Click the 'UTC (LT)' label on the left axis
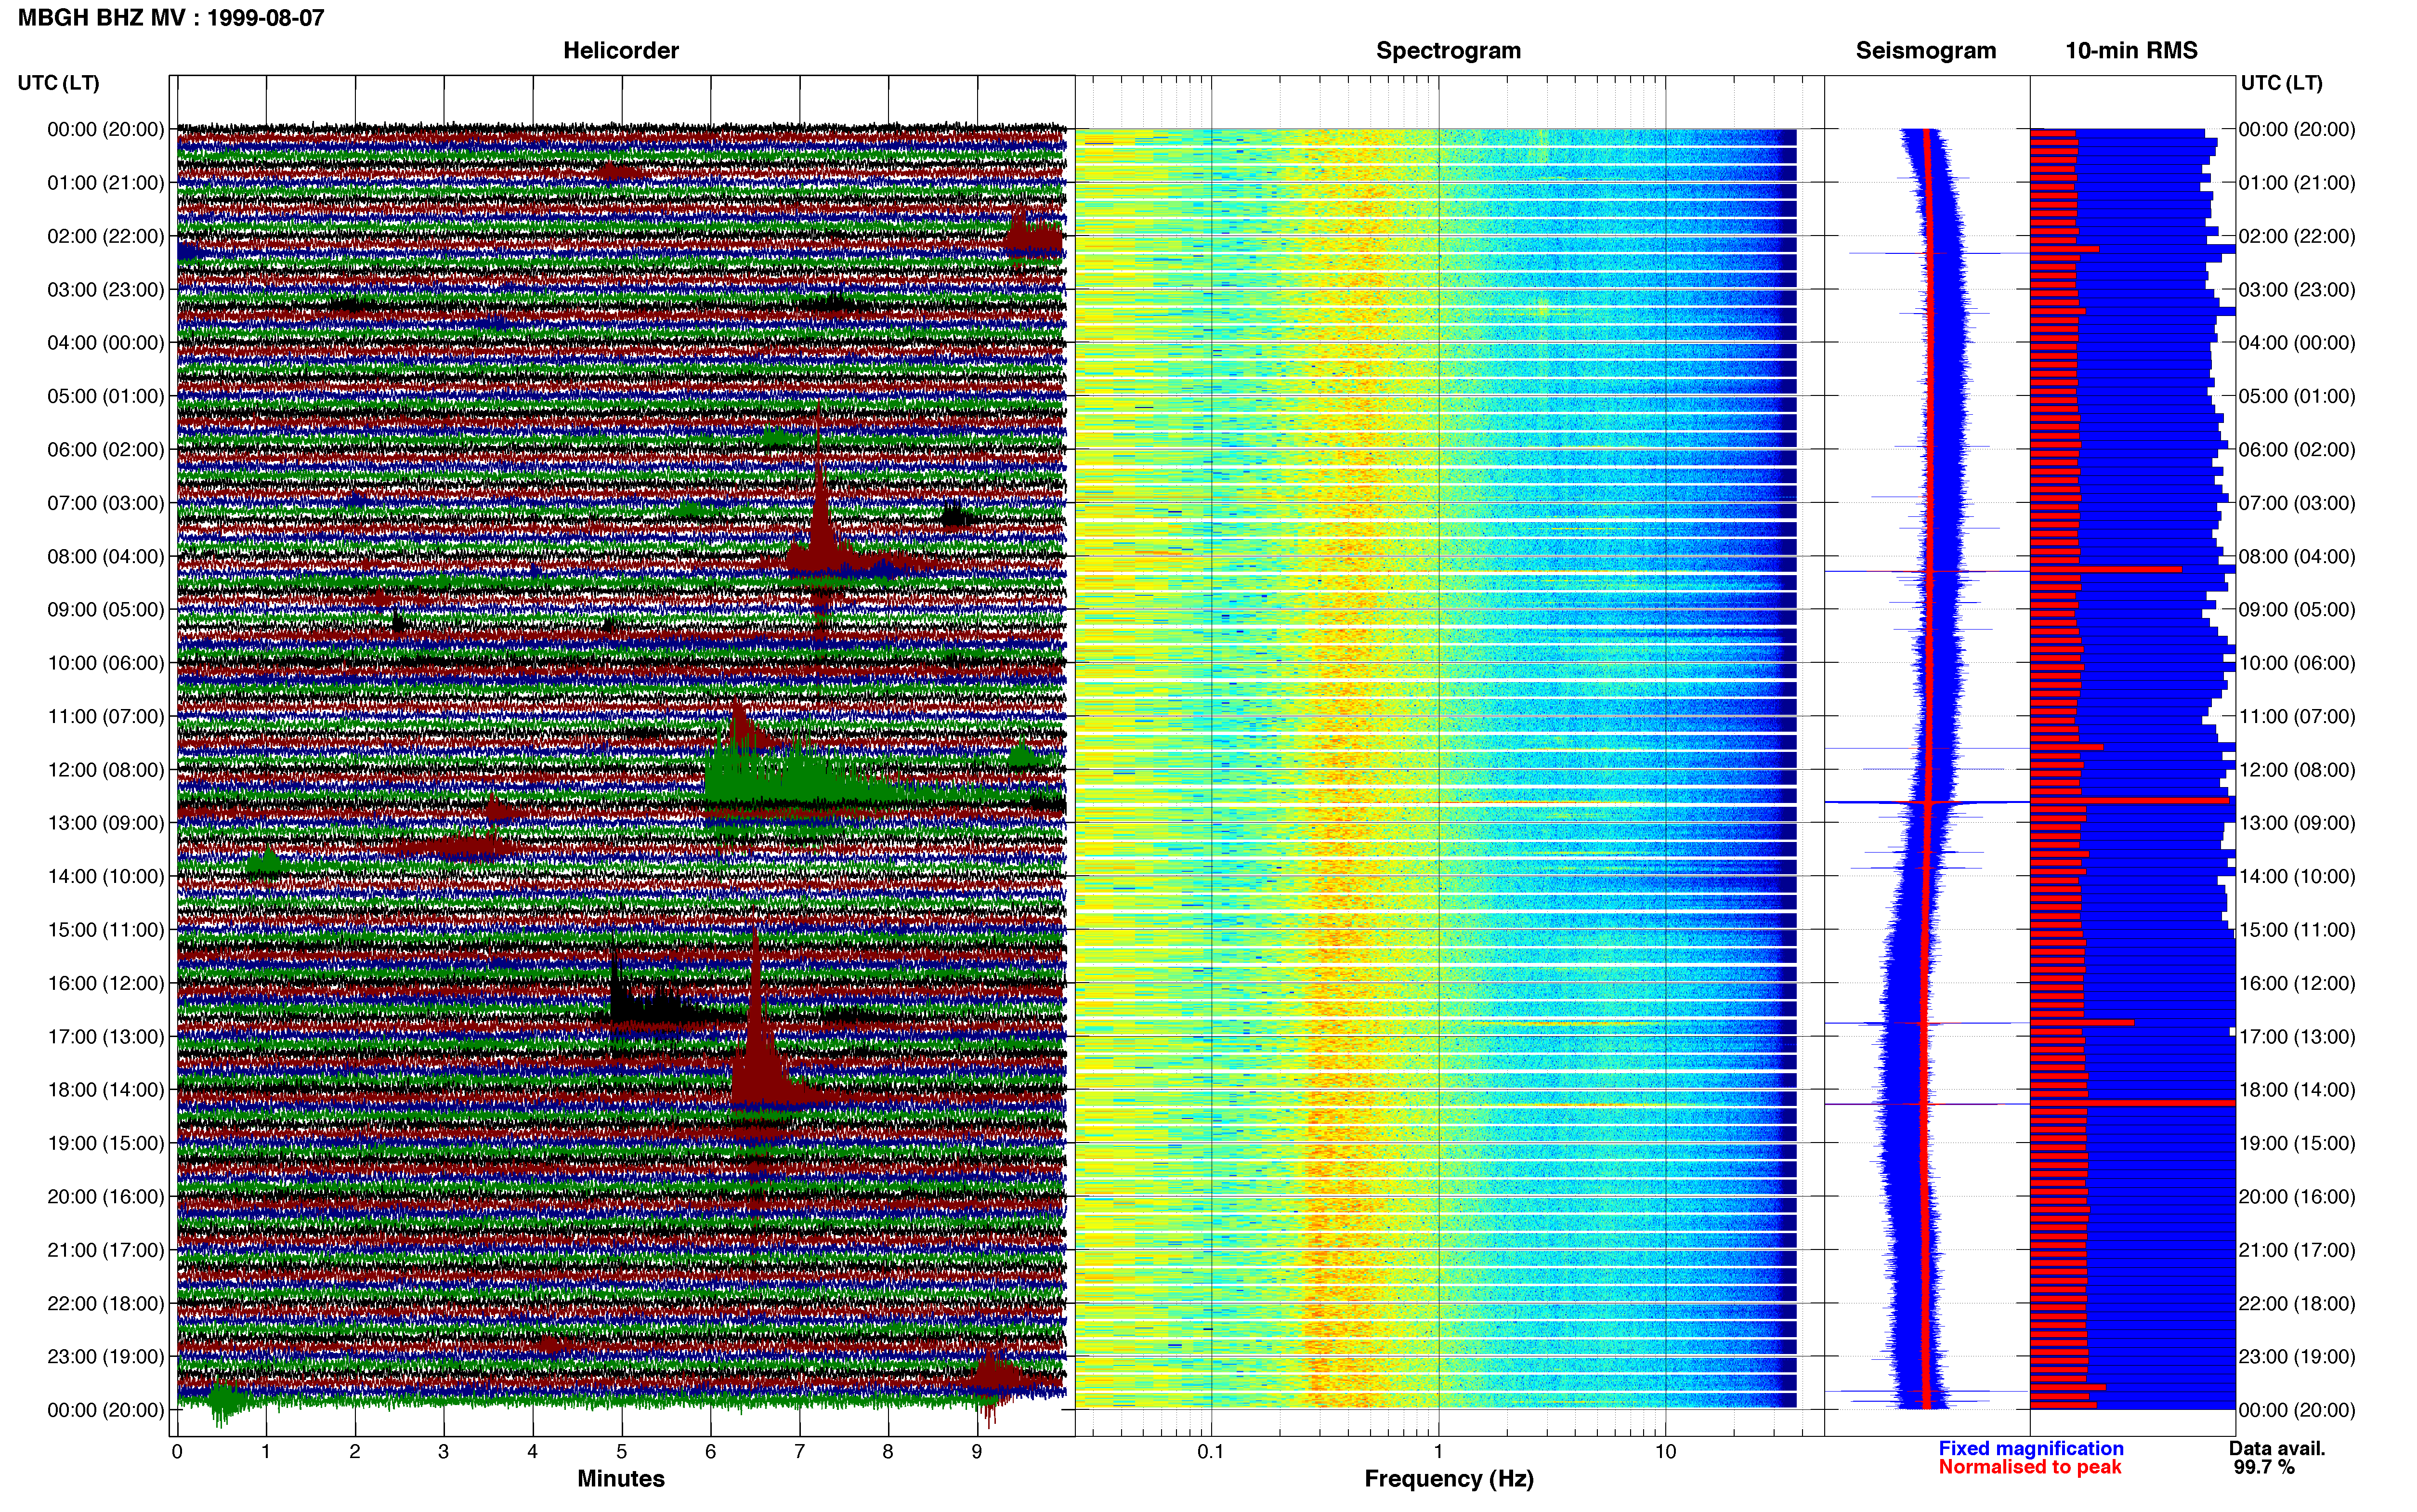 pos(59,83)
